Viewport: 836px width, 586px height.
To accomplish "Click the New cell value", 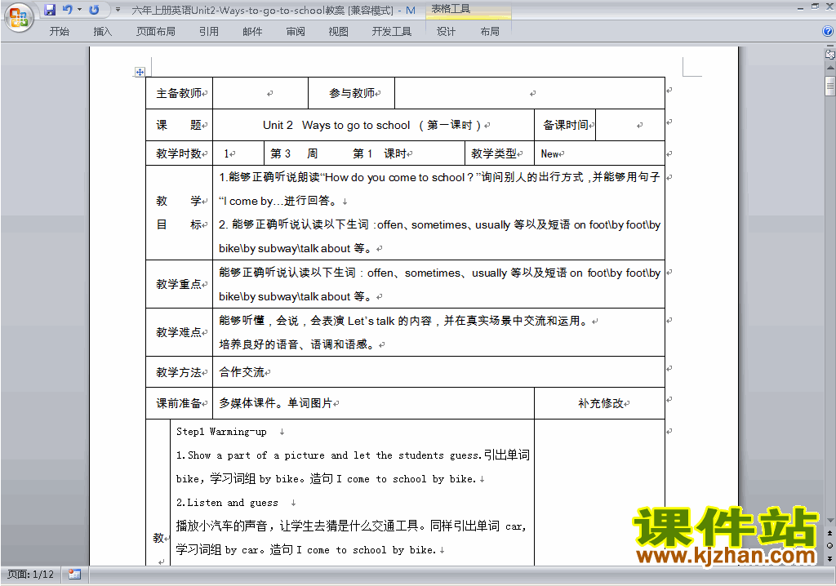I will tap(549, 154).
